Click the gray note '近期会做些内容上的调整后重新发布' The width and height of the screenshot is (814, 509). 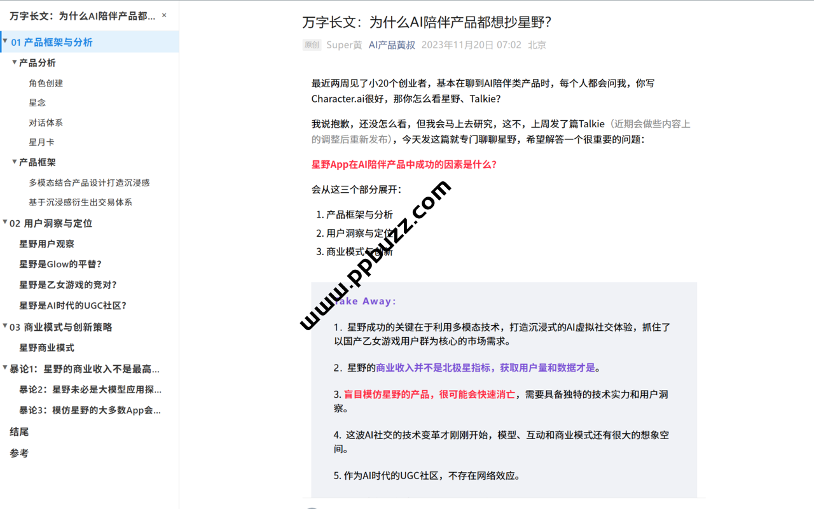click(x=501, y=132)
